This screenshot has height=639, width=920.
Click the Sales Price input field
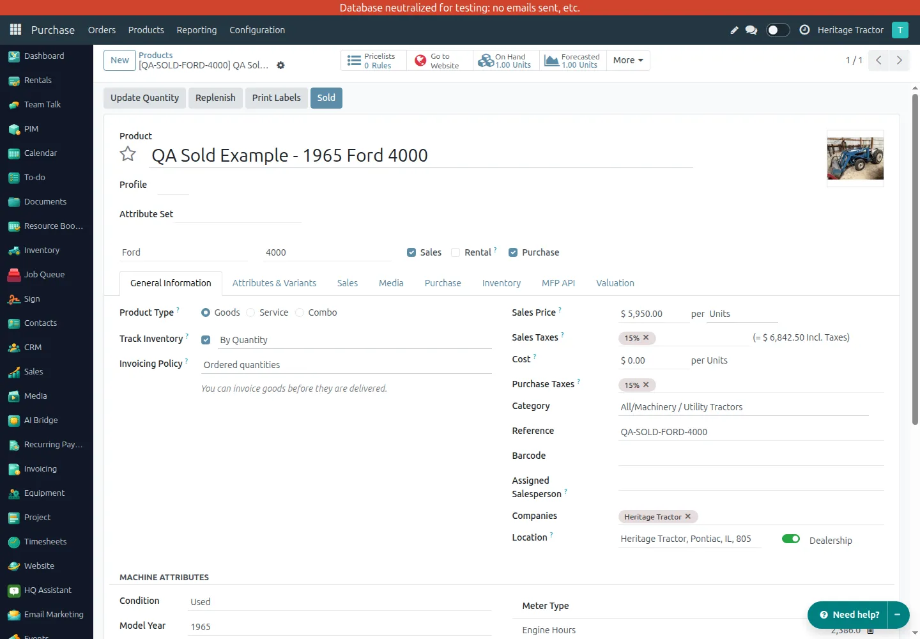(654, 314)
